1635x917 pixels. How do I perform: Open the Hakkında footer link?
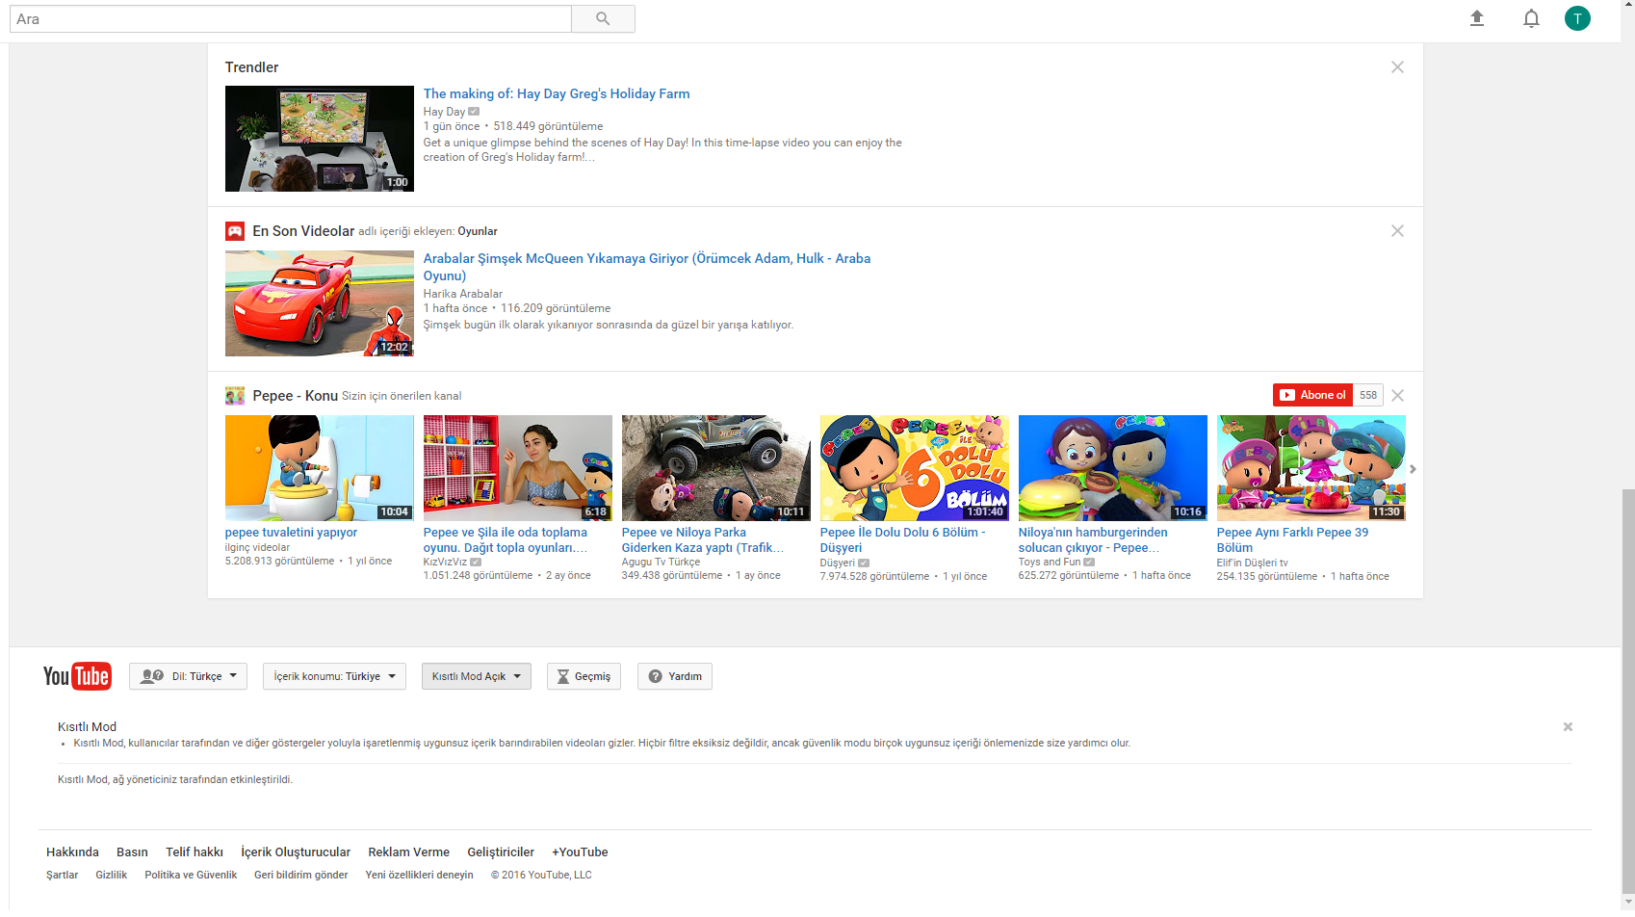(x=72, y=852)
